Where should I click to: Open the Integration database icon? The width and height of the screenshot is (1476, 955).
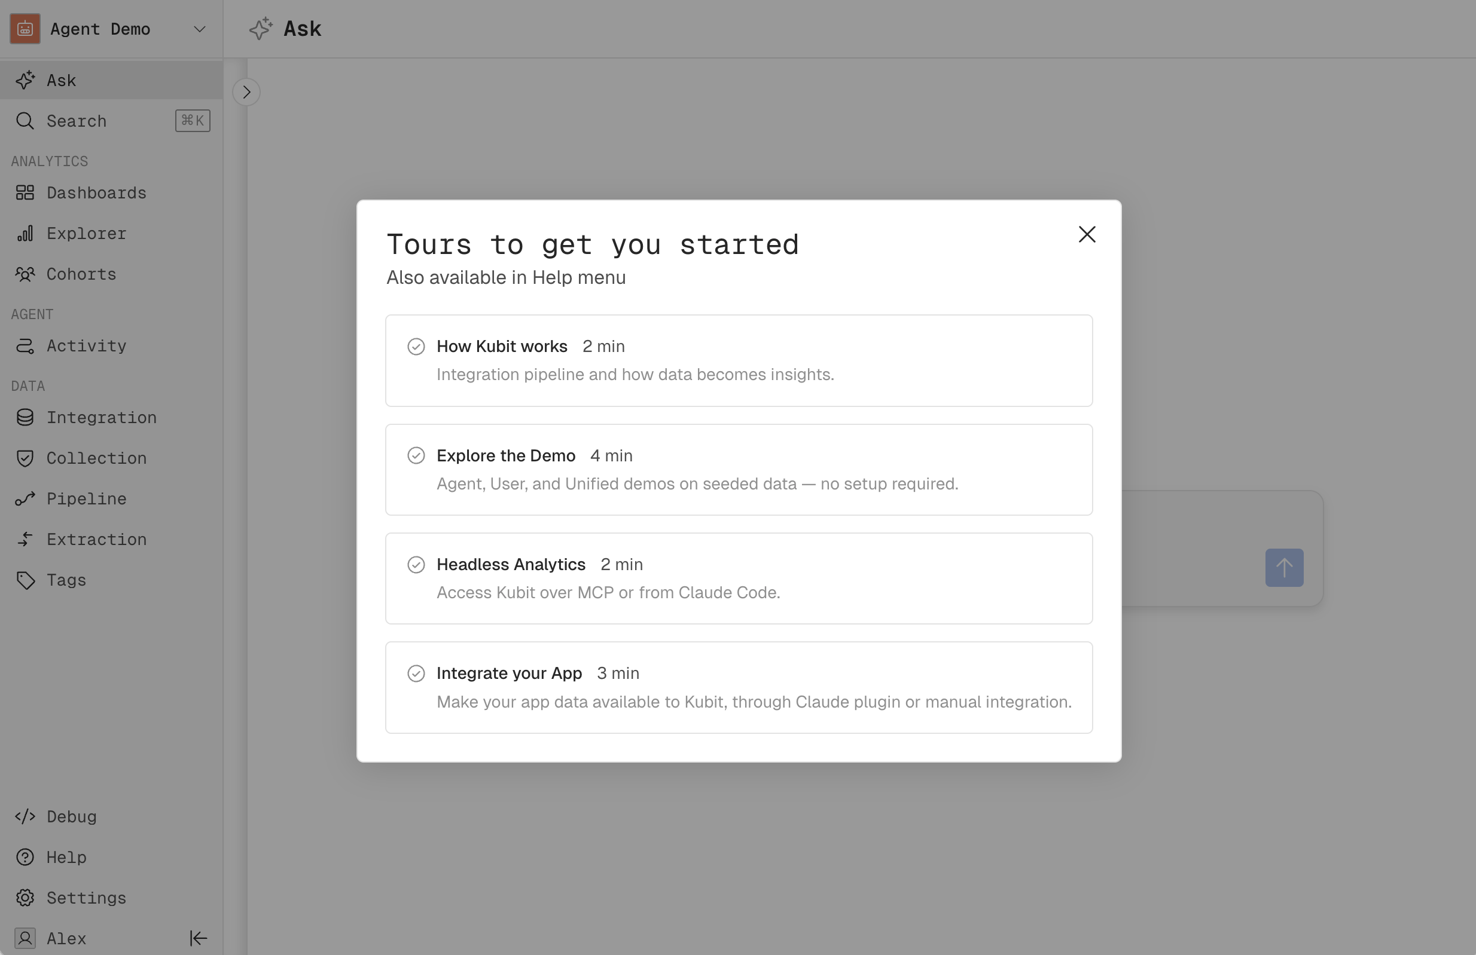[x=25, y=417]
